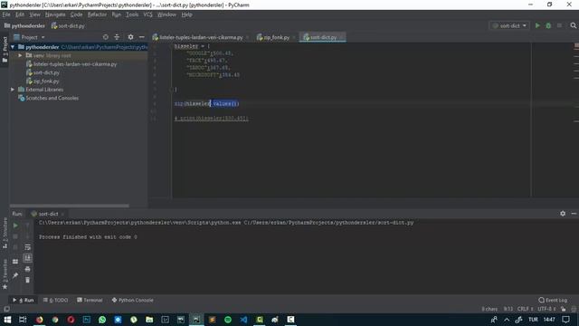579x326 pixels.
Task: Open the Refactor menu
Action: [x=97, y=14]
